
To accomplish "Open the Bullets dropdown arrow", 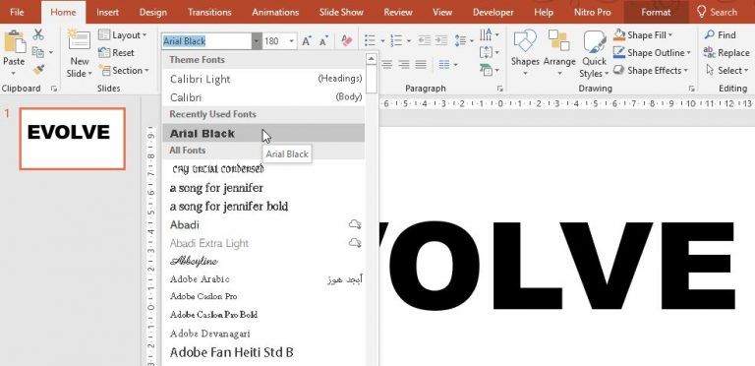I will point(382,41).
